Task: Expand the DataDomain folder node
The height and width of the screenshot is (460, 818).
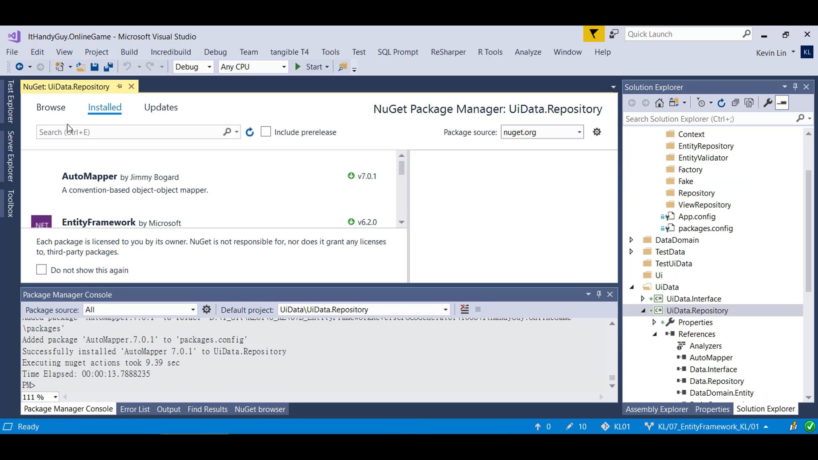Action: [631, 240]
